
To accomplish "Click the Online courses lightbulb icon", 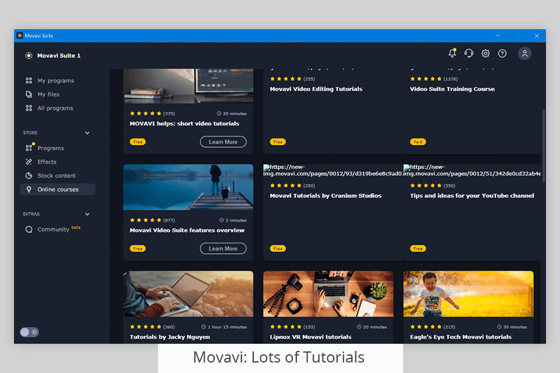I will (x=29, y=189).
